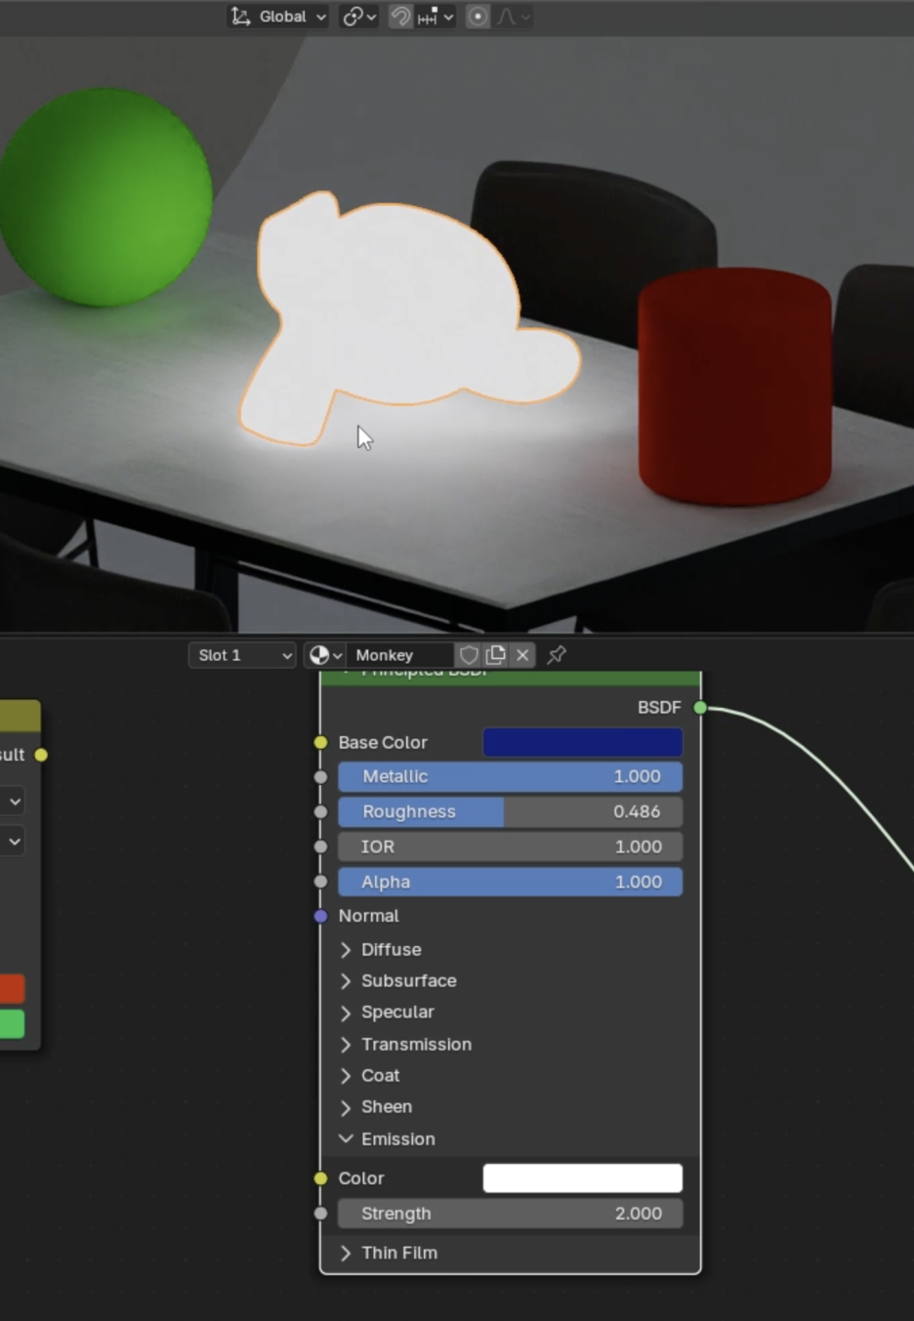Click the Base Color yellow input socket
The width and height of the screenshot is (914, 1321).
coord(320,742)
